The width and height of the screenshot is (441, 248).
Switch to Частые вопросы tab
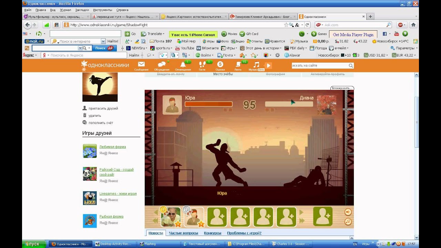(183, 233)
